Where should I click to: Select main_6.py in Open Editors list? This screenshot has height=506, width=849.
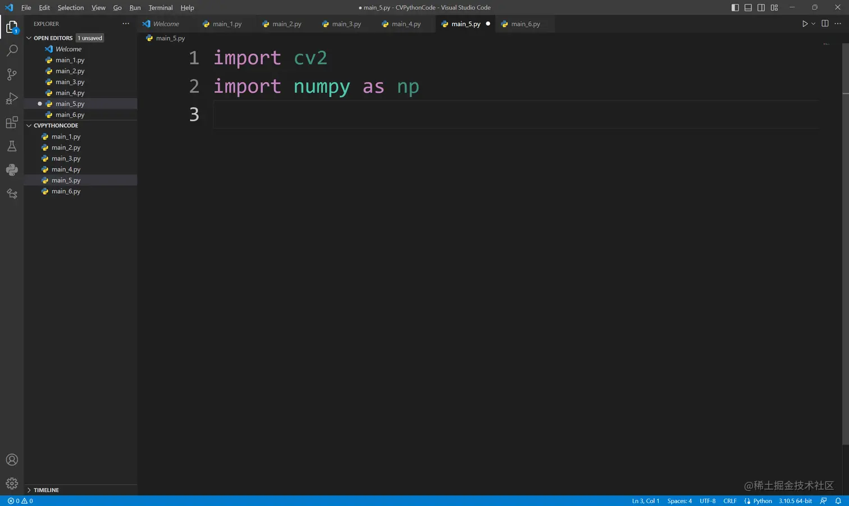click(x=80, y=115)
